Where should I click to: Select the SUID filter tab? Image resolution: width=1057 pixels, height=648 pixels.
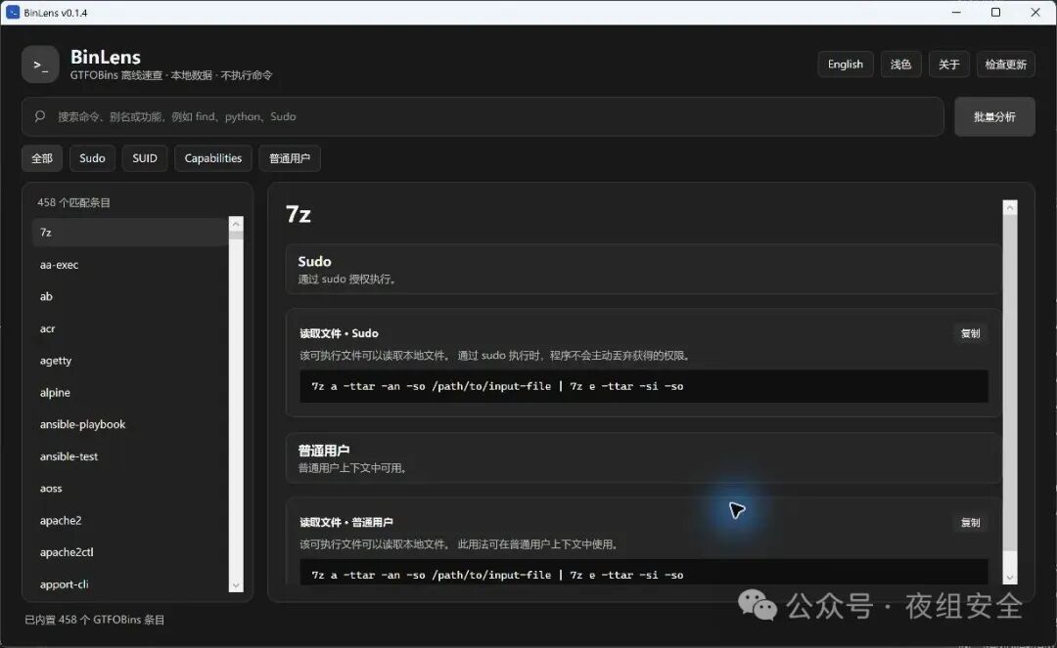(x=144, y=158)
